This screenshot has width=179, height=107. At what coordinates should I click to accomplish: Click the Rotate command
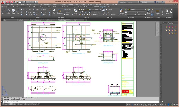click(x=36, y=10)
